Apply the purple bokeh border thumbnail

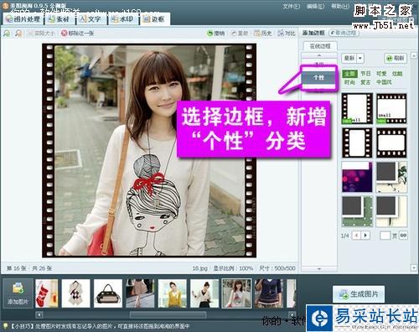click(357, 177)
